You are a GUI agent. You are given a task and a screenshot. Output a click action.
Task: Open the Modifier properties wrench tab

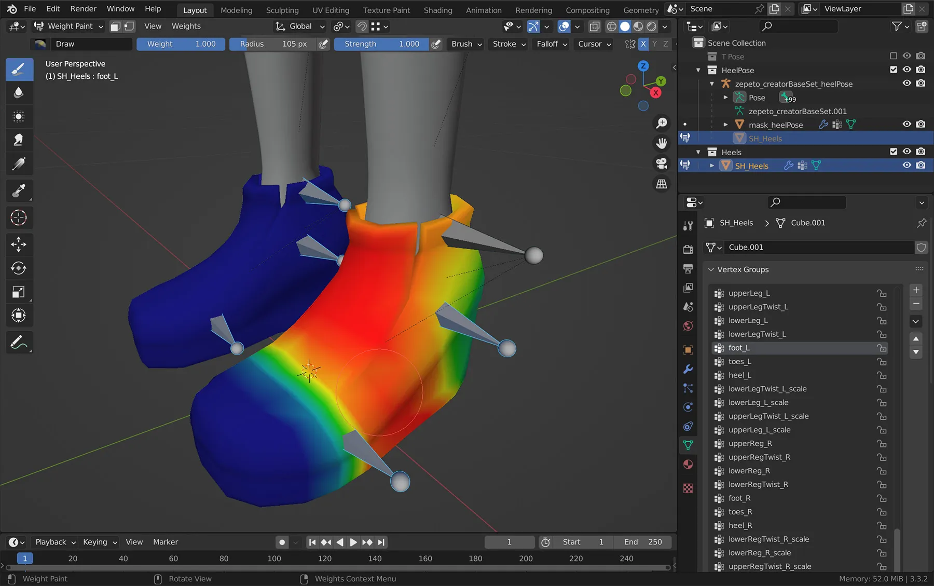(x=688, y=369)
